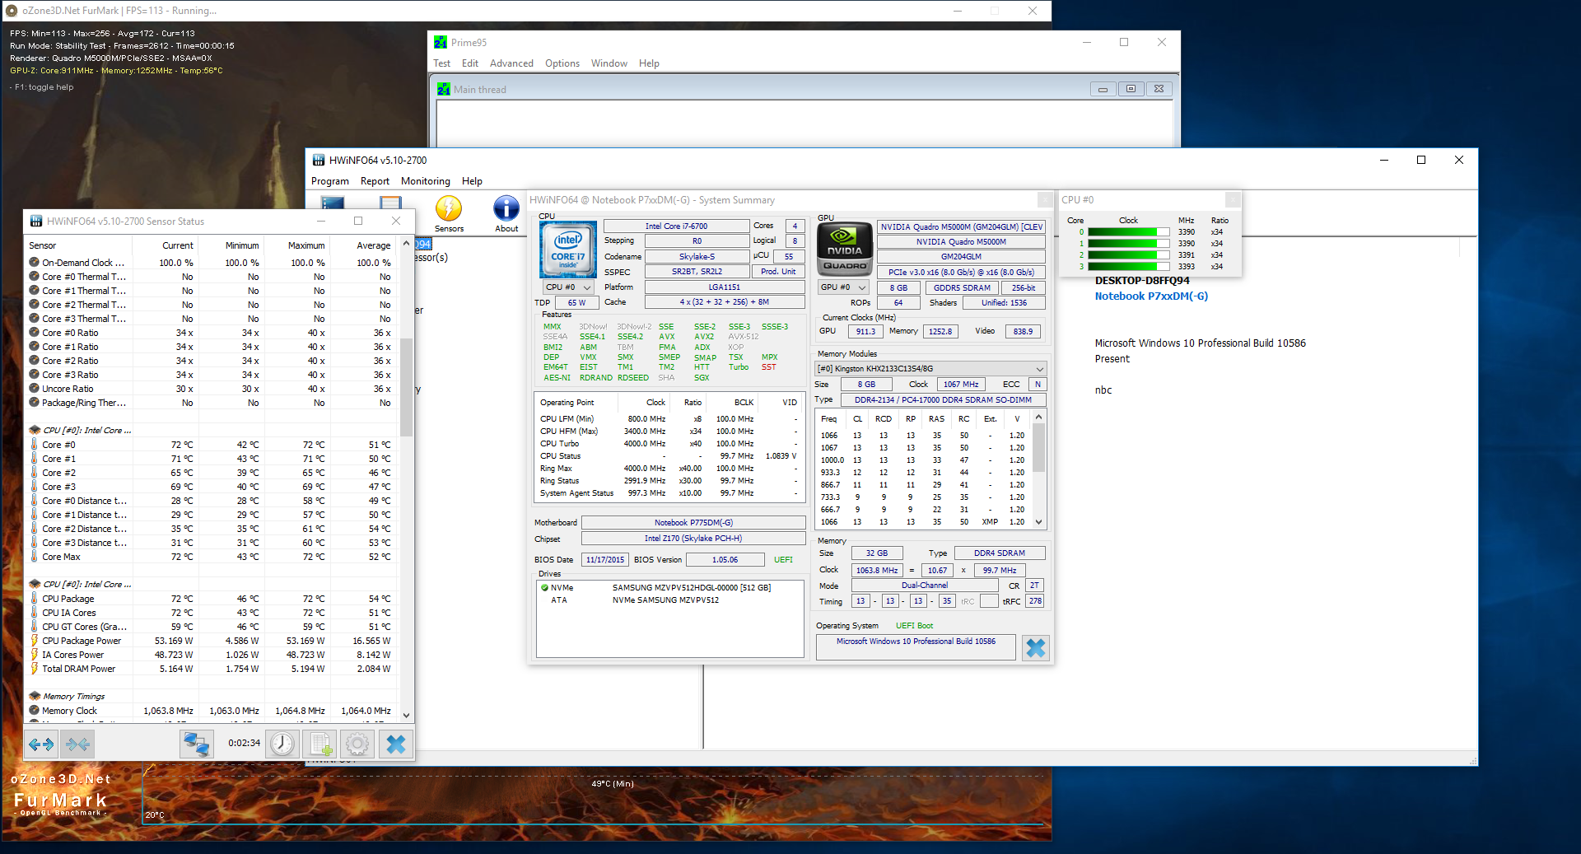
Task: Click the Current column header
Action: [177, 245]
